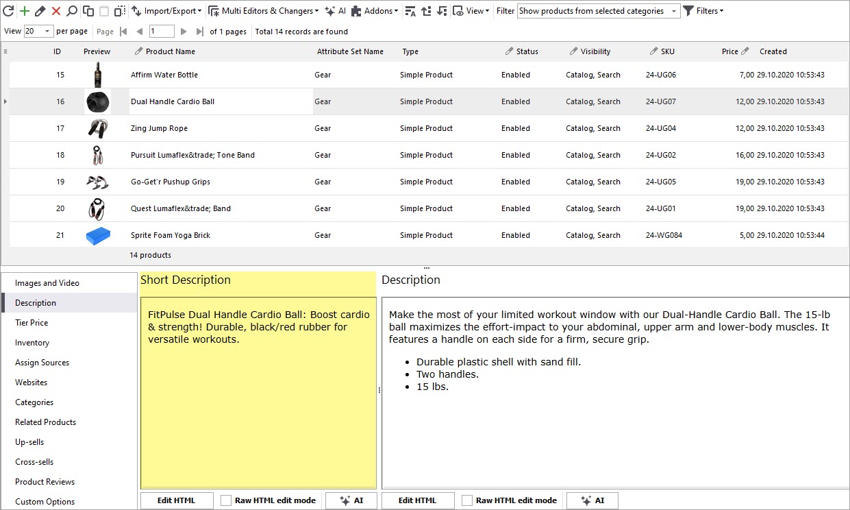The image size is (850, 510).
Task: Open the Categories section tab
Action: click(x=33, y=402)
